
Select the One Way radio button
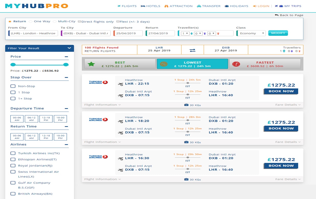pos(31,21)
